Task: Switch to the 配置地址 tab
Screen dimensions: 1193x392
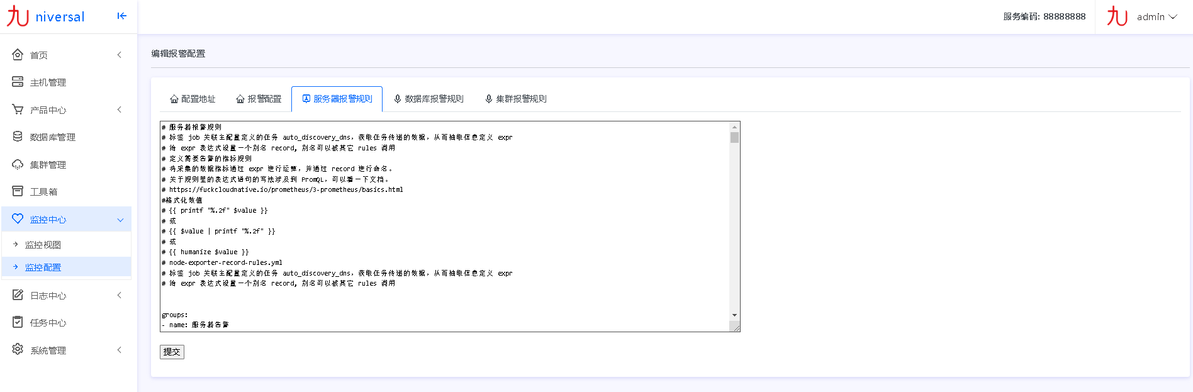Action: coord(193,99)
